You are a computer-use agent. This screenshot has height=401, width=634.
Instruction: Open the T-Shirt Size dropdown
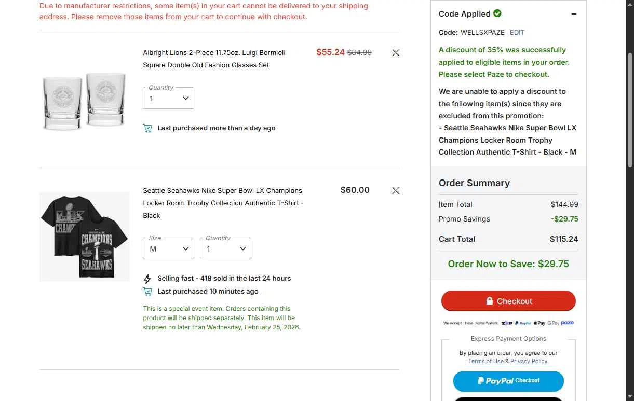[168, 248]
